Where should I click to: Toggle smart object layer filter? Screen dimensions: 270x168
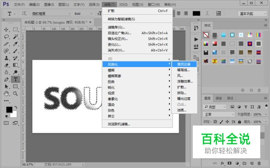coord(259,107)
